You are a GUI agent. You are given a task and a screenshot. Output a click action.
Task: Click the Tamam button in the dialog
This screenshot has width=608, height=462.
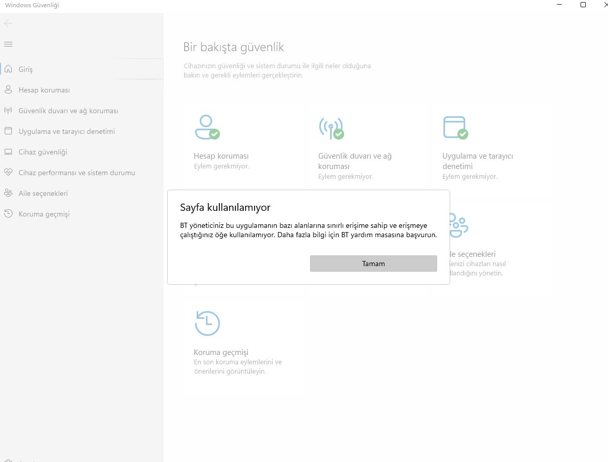(374, 264)
